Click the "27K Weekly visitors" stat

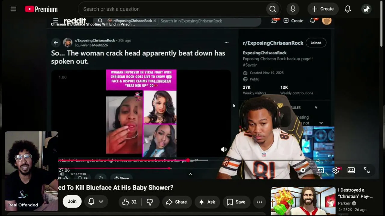(x=254, y=90)
